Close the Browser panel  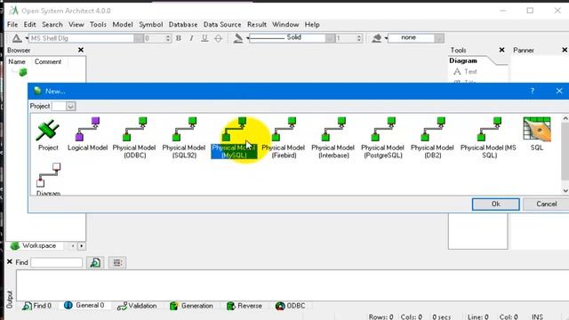81,50
